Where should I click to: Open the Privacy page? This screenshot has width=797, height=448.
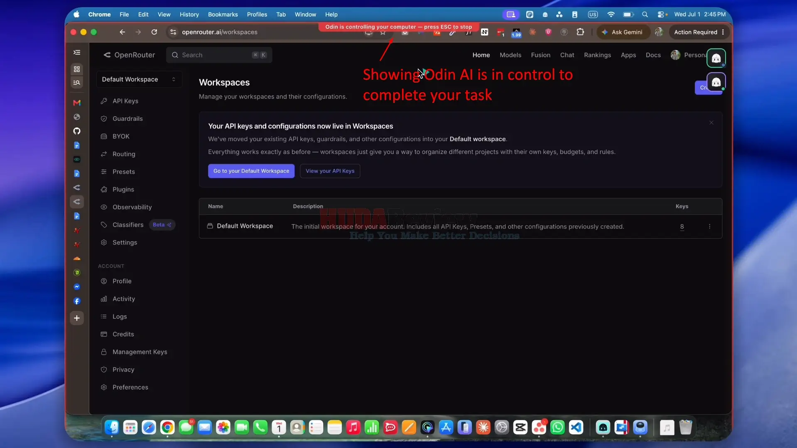tap(123, 370)
